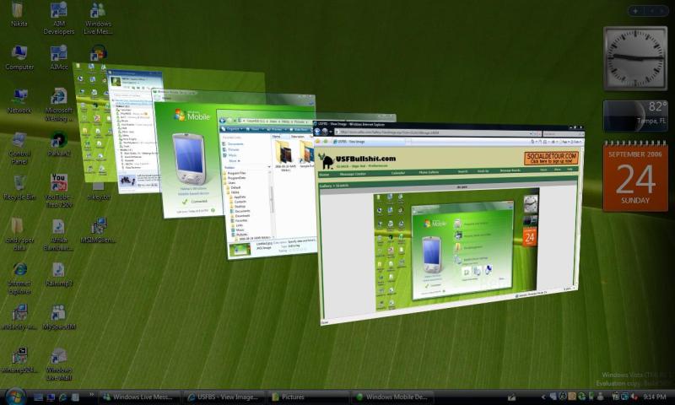Switch to Pictures taskbar button
Screen dimensions: 675x405
[x=308, y=397]
